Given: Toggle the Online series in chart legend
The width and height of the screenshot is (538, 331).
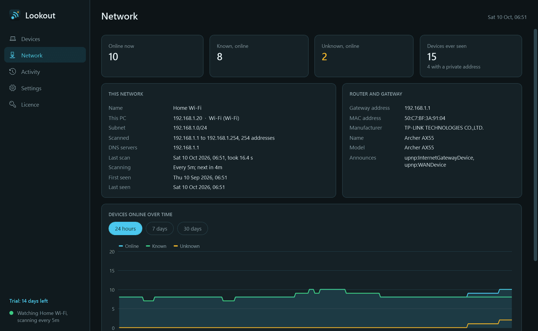Looking at the screenshot, I should [129, 246].
